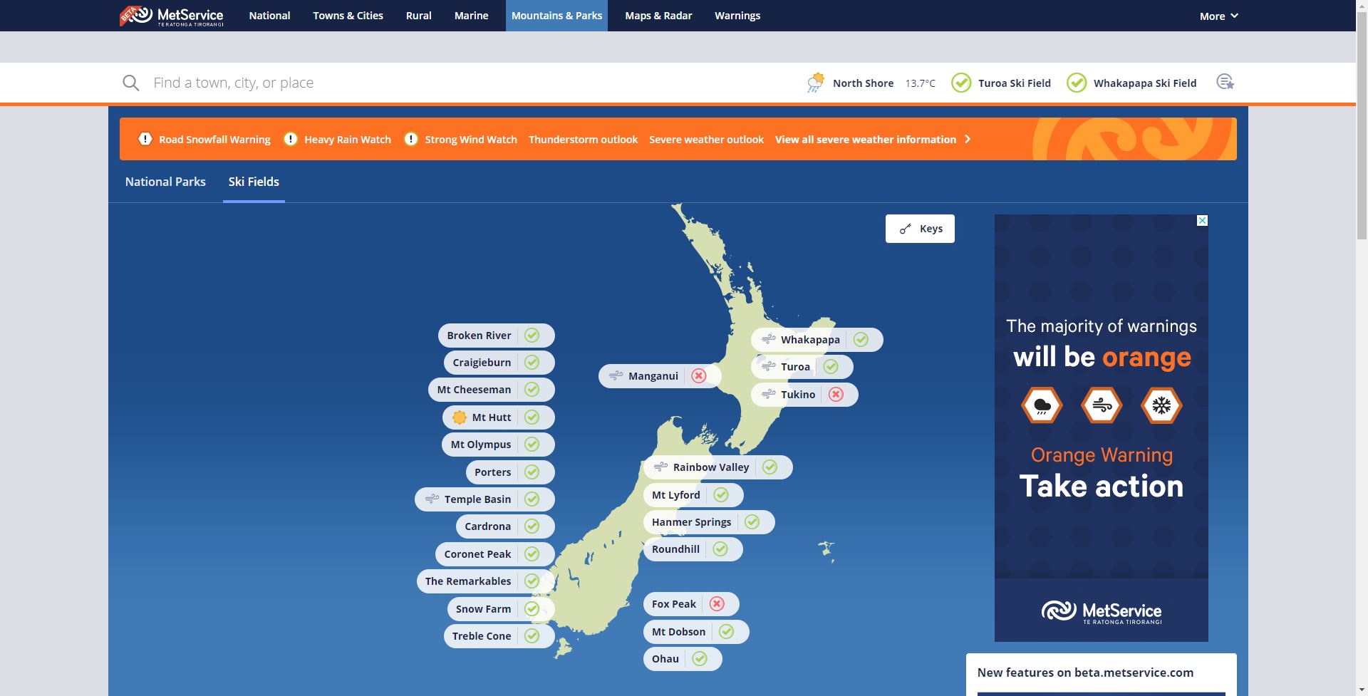Switch to the National Parks tab
Image resolution: width=1368 pixels, height=696 pixels.
pyautogui.click(x=165, y=182)
